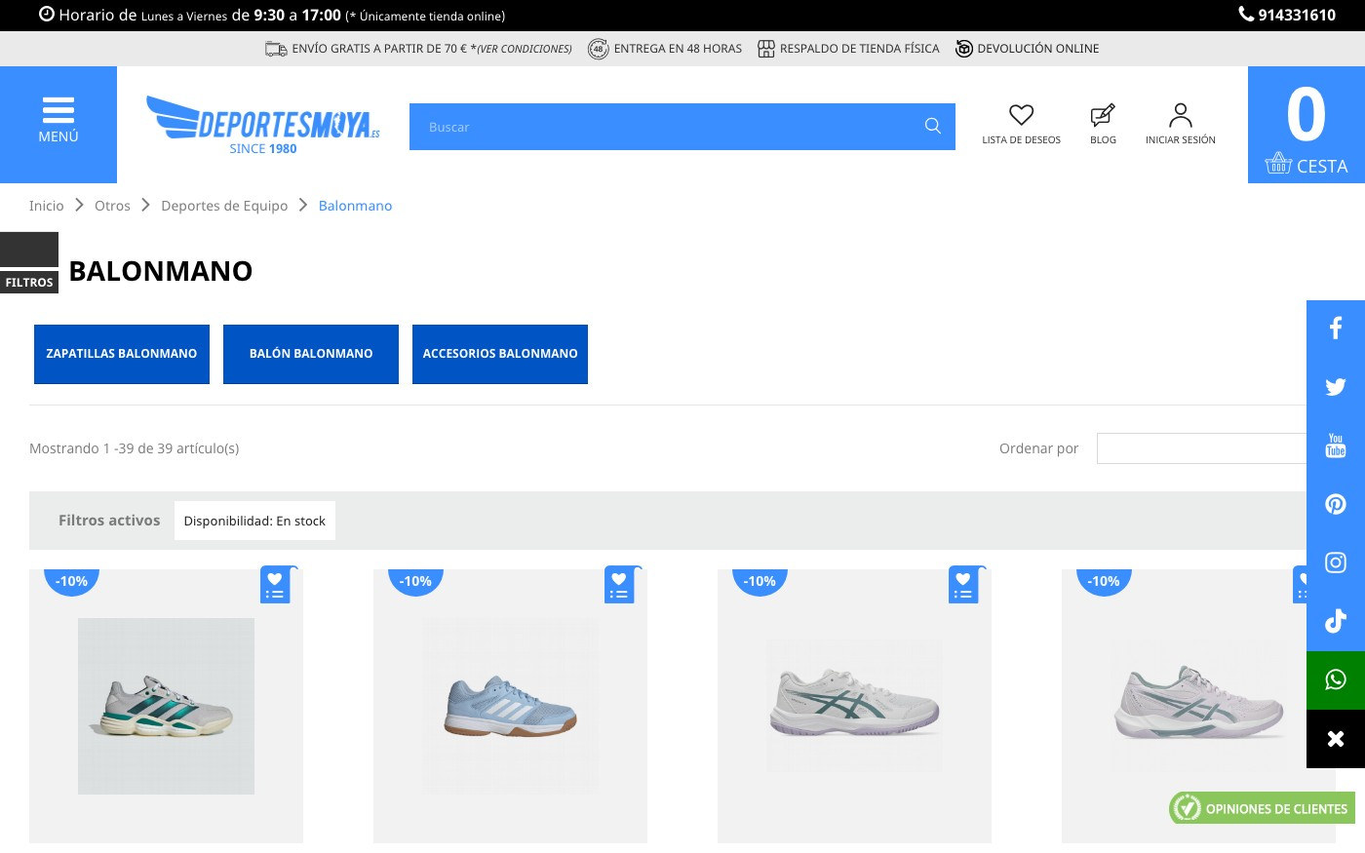Screen dimensions: 1365x853
Task: Close the social sidebar with X
Action: 1336,738
